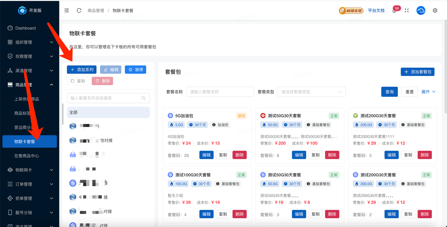
Task: Click the blue cloud user avatar
Action: tap(421, 10)
